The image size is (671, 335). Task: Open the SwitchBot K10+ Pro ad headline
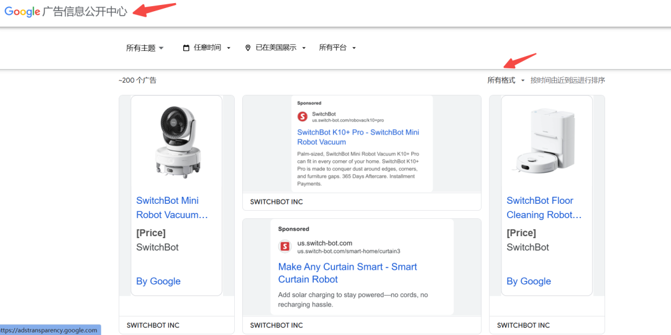pos(358,137)
